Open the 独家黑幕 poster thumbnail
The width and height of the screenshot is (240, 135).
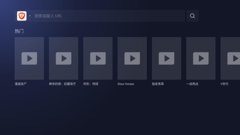166,58
